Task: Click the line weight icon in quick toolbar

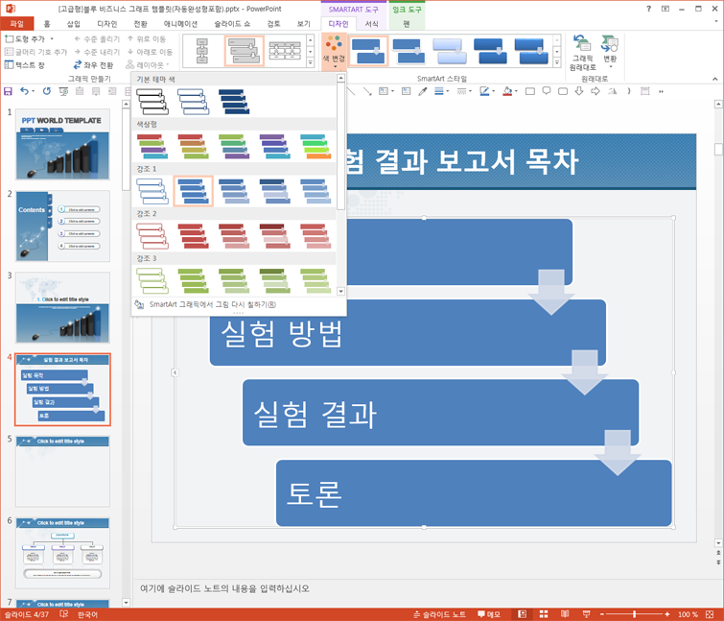Action: [438, 91]
